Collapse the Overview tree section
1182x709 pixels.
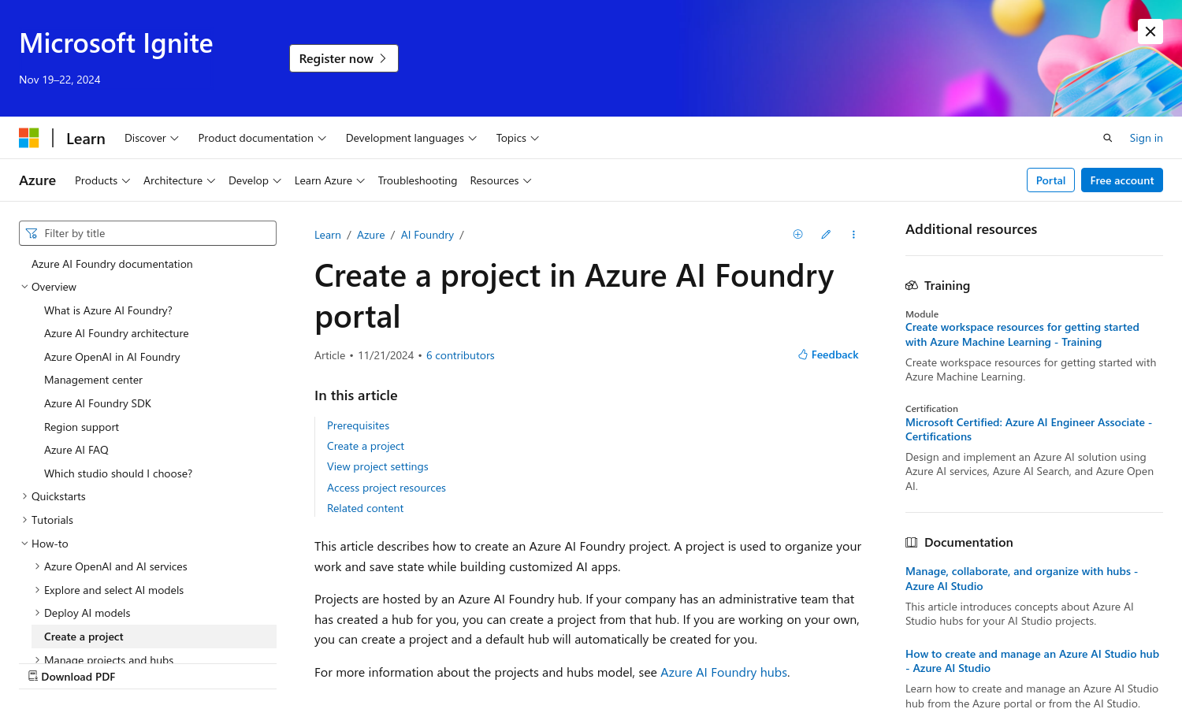pyautogui.click(x=24, y=287)
